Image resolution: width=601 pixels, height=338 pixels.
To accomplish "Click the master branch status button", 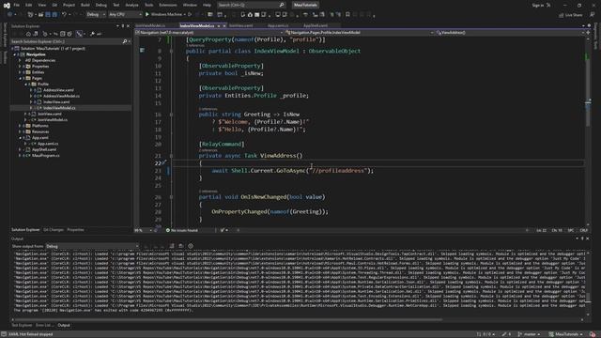I will click(x=530, y=334).
